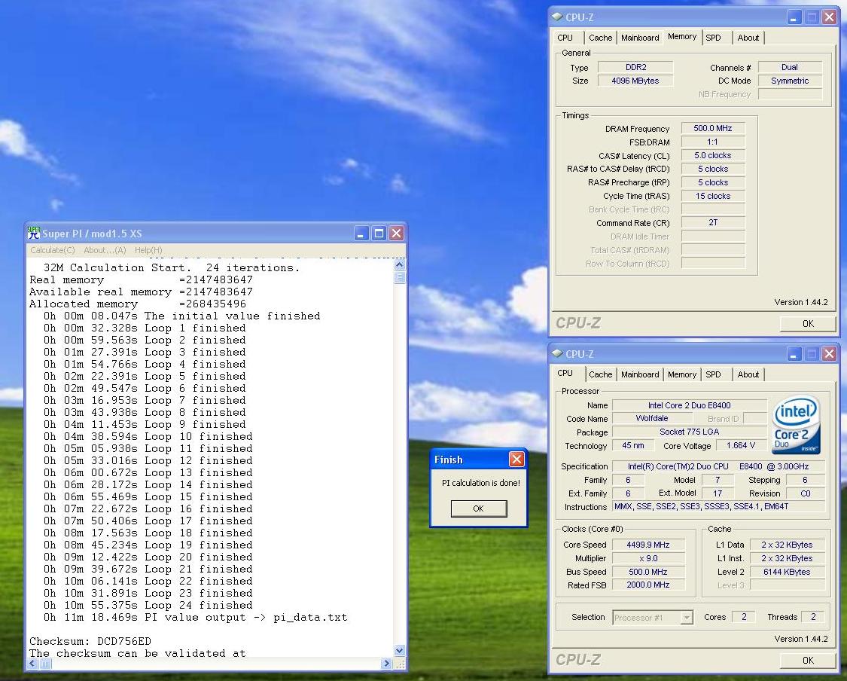This screenshot has width=847, height=681.
Task: Click the Super PI title bar icon
Action: 34,233
